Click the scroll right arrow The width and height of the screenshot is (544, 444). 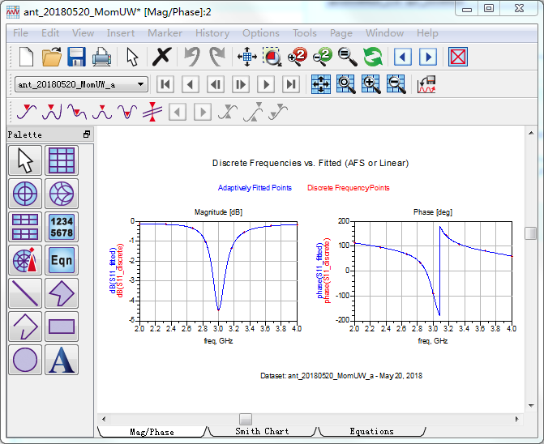517,419
